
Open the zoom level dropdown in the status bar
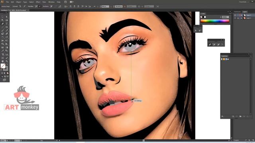click(x=7, y=141)
